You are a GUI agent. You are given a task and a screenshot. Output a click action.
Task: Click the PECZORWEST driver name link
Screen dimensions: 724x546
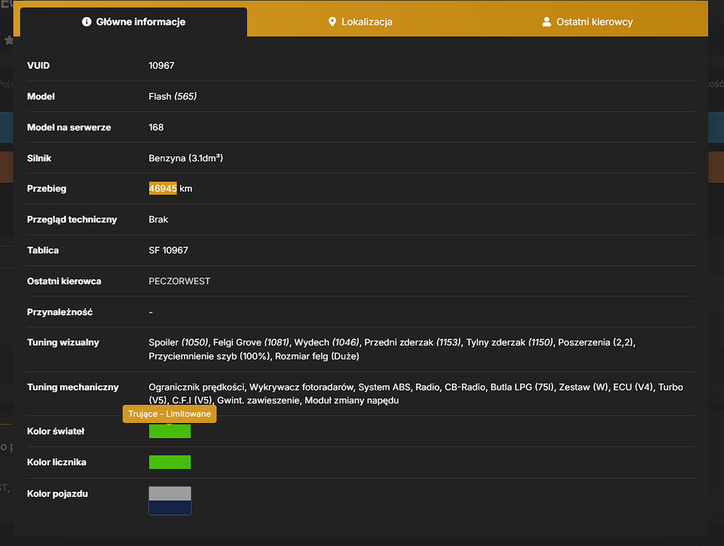[x=179, y=281]
